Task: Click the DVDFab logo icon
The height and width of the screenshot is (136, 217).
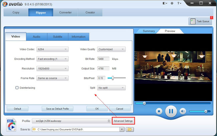Action: coord(5,4)
